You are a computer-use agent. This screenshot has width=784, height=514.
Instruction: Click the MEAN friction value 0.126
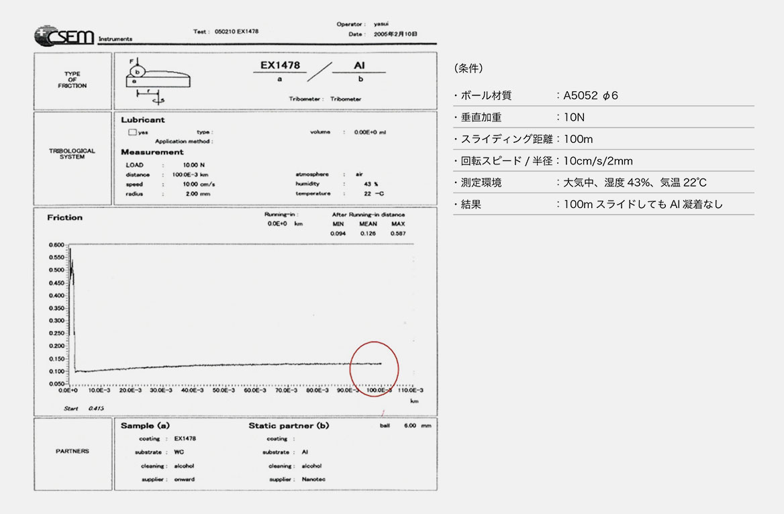point(366,233)
